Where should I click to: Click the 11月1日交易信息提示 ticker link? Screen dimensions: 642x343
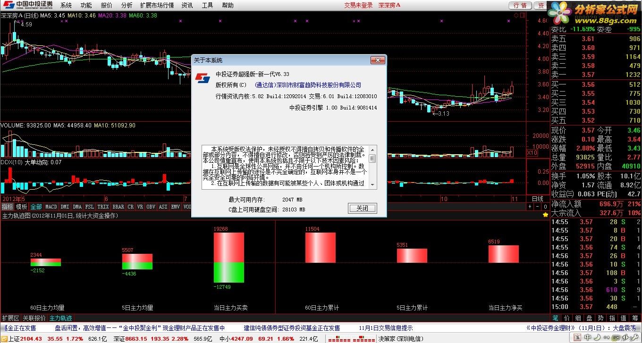point(386,328)
